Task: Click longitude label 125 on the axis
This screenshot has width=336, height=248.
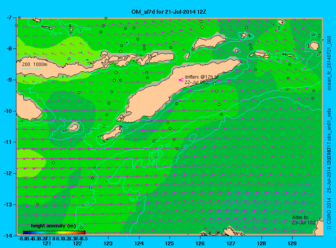Action: coord(170,243)
